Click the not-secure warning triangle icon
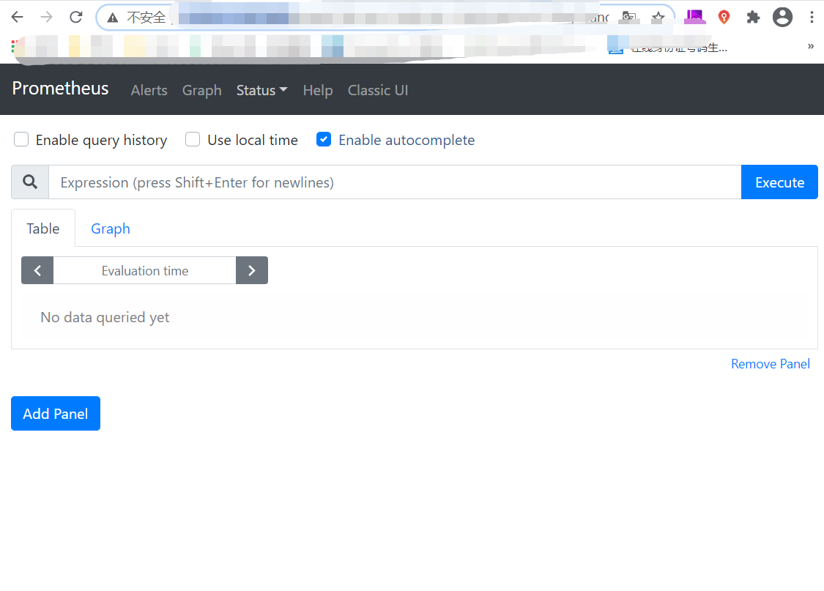The height and width of the screenshot is (591, 824). (x=113, y=18)
